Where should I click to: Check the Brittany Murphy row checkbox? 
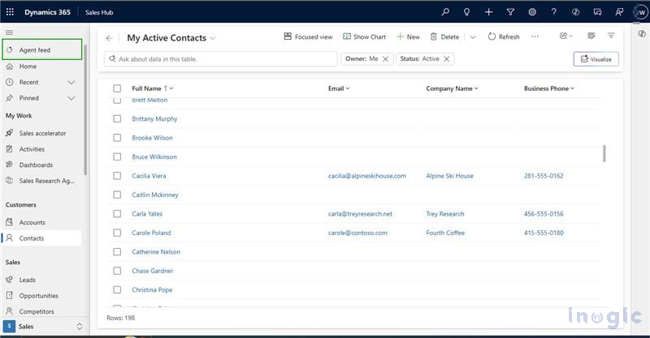tap(117, 118)
